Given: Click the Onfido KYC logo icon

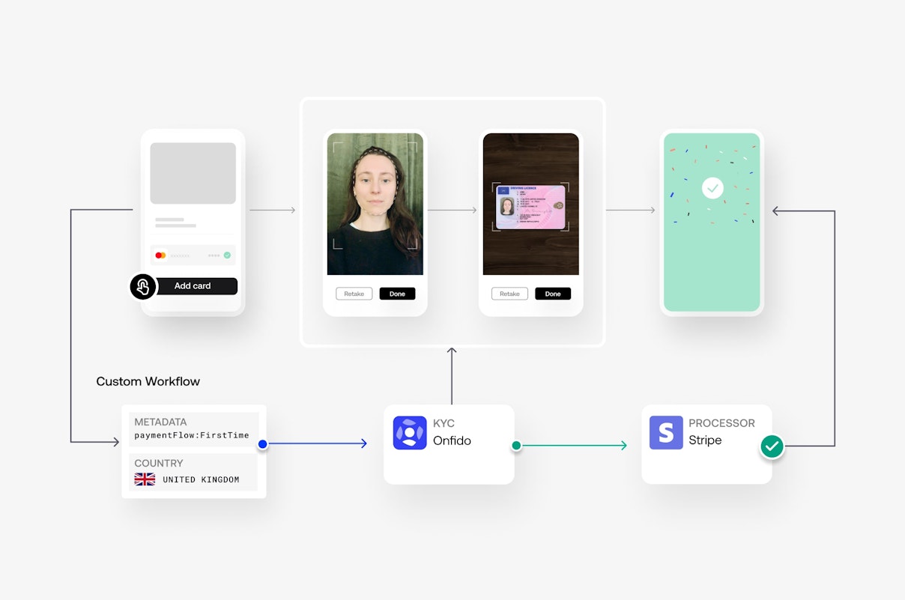Looking at the screenshot, I should 410,433.
